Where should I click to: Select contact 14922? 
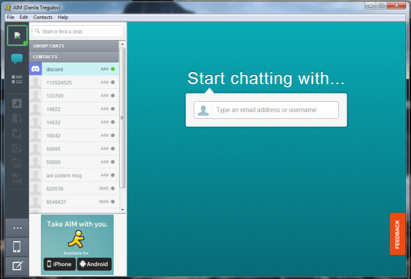coord(74,109)
